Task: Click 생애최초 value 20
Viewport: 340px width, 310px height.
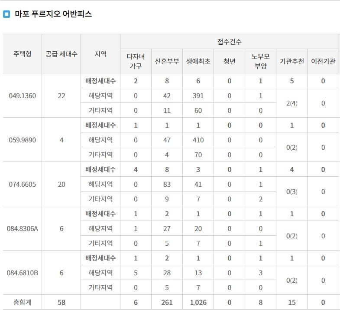Action: point(198,229)
